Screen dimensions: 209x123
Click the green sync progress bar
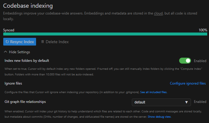[x=105, y=34]
